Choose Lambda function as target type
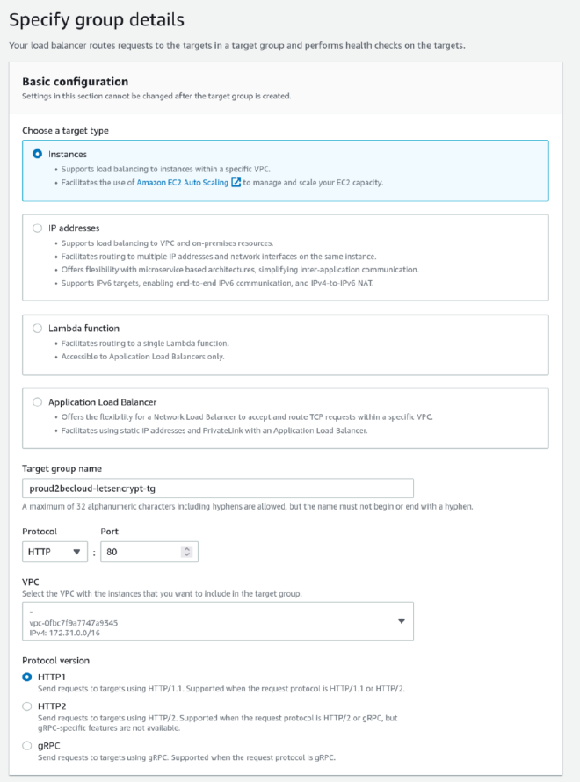The image size is (580, 782). pos(37,329)
